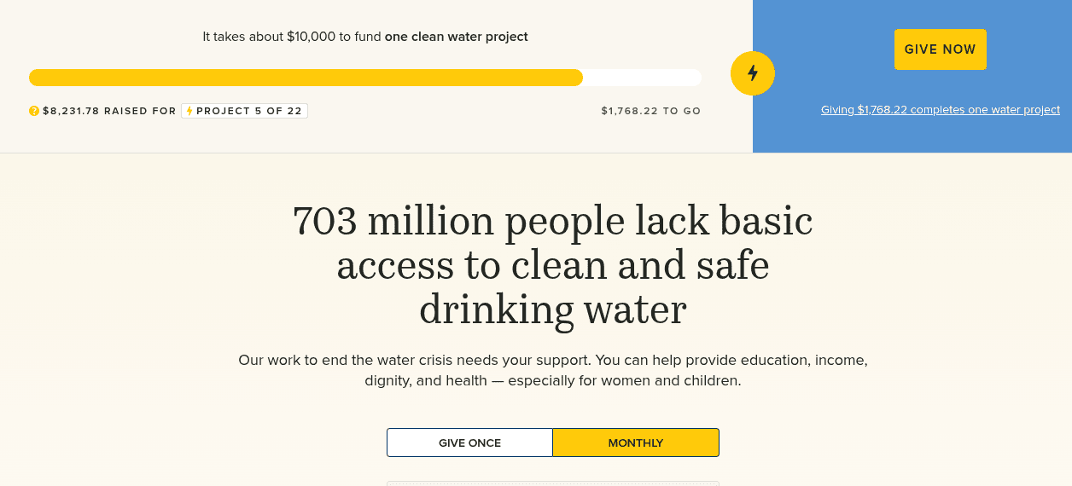This screenshot has height=486, width=1072.
Task: Switch donation frequency to MONTHLY
Action: tap(636, 443)
